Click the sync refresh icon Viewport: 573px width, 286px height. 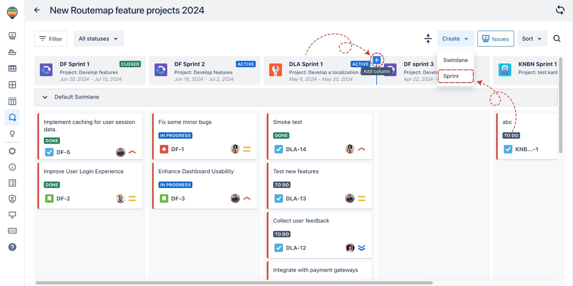[560, 10]
